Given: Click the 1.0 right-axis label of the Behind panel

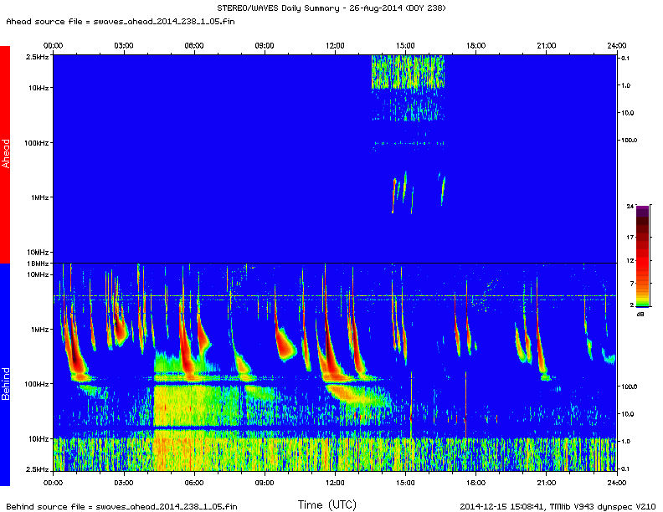Looking at the screenshot, I should click(x=625, y=442).
